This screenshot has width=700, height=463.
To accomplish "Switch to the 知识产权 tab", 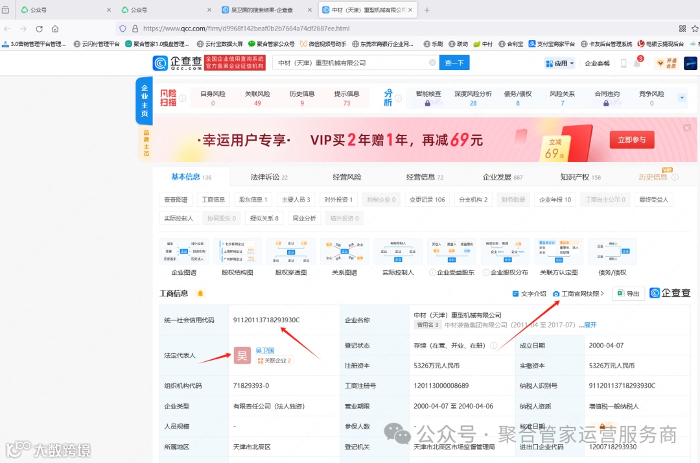I will [x=580, y=177].
